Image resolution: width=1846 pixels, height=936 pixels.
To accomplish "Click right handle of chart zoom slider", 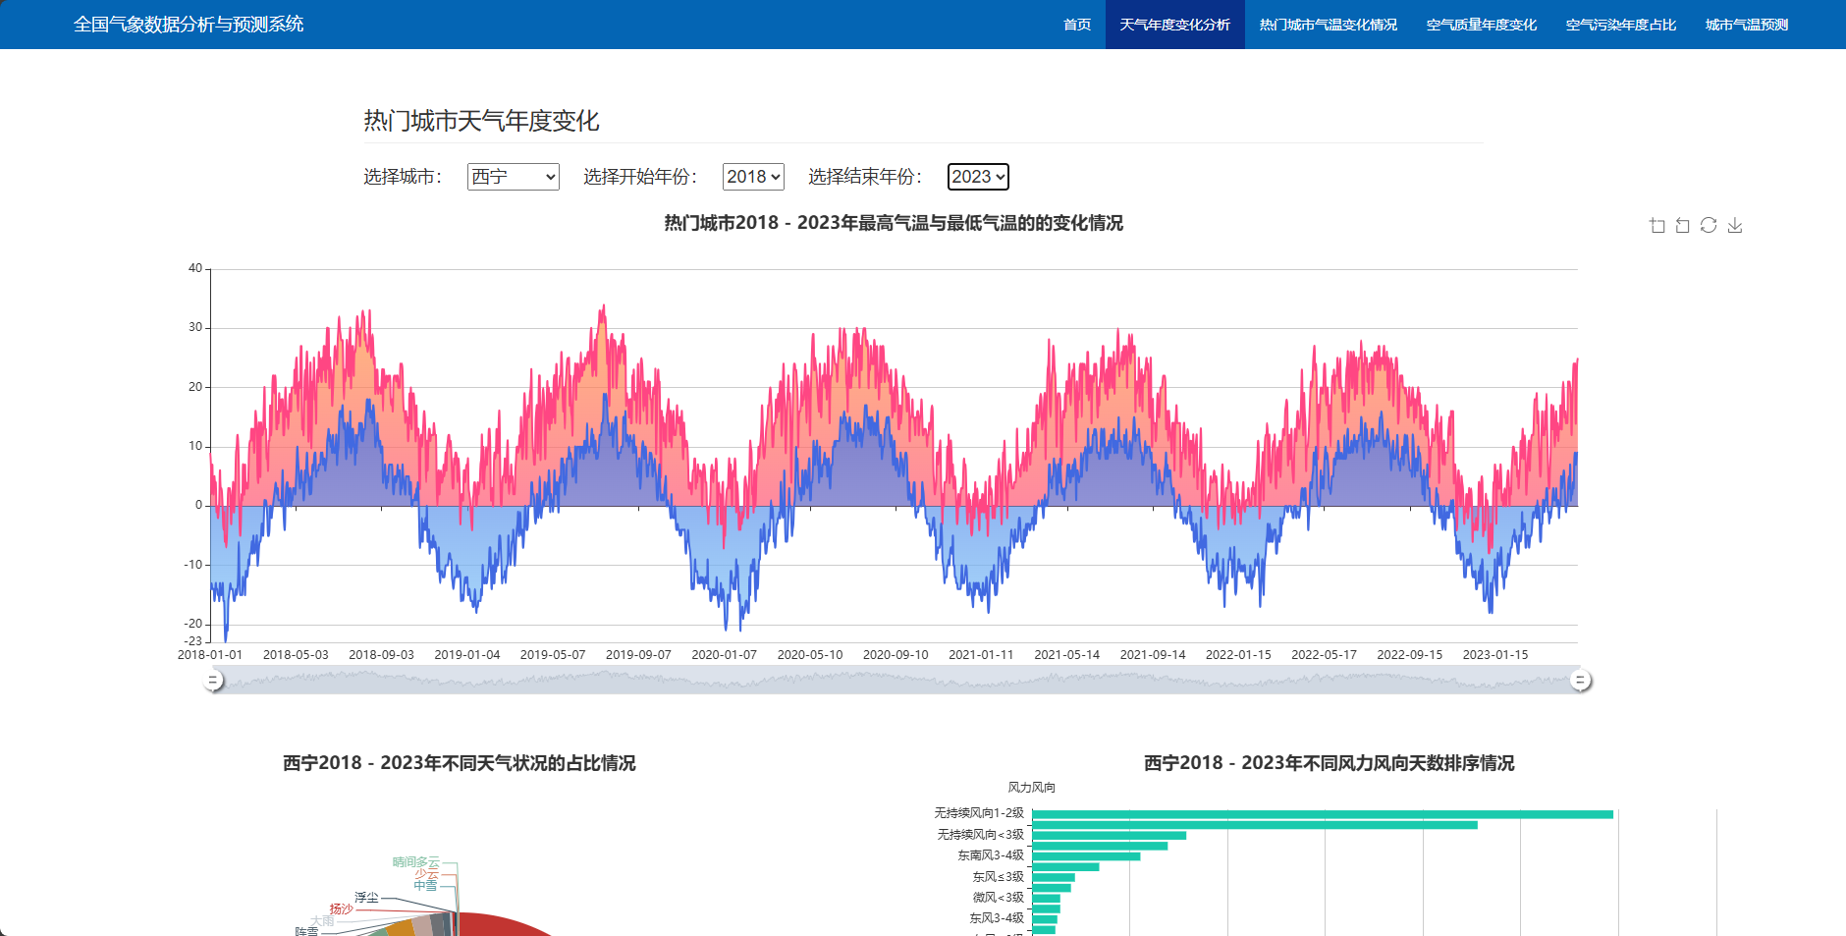I will (1580, 680).
